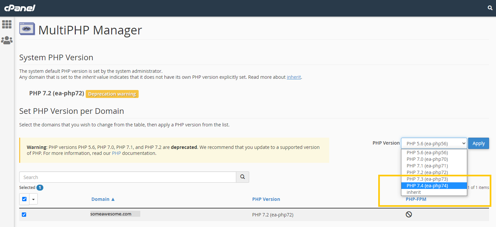This screenshot has width=496, height=227.
Task: Open the inherit documentation link
Action: tap(294, 77)
